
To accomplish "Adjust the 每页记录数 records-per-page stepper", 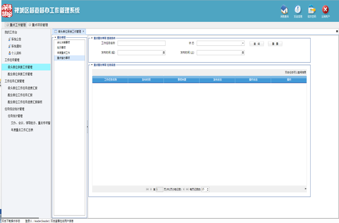I will pos(208,189).
